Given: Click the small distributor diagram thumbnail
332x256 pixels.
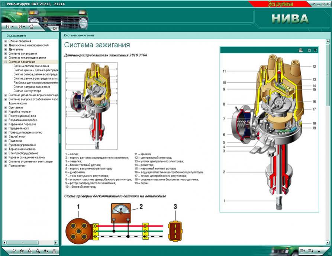Looking at the screenshot, I should 91,106.
